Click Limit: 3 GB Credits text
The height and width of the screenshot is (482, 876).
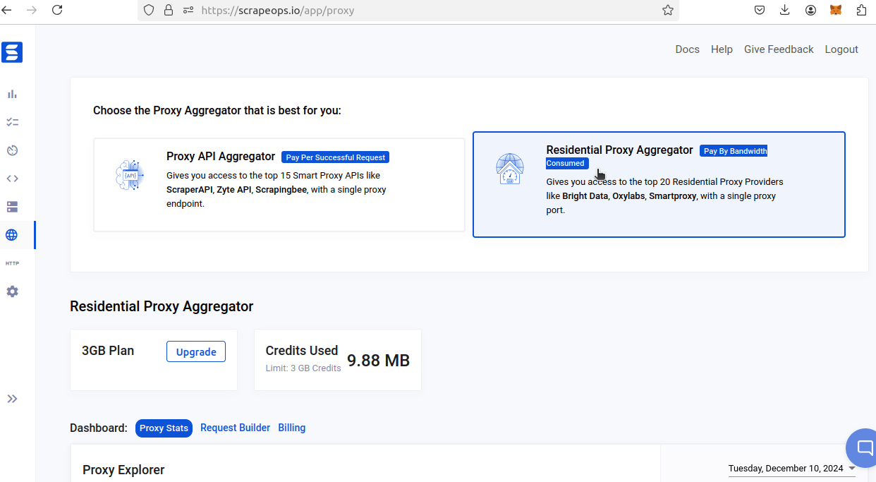303,368
